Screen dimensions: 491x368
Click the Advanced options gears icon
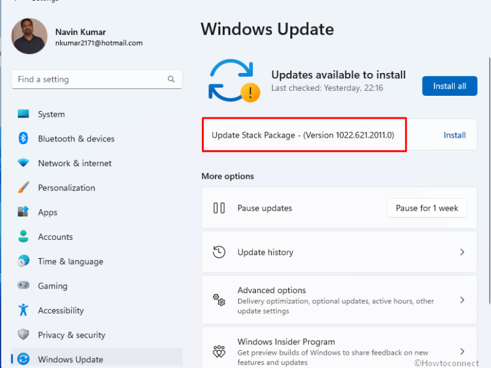[x=219, y=300]
